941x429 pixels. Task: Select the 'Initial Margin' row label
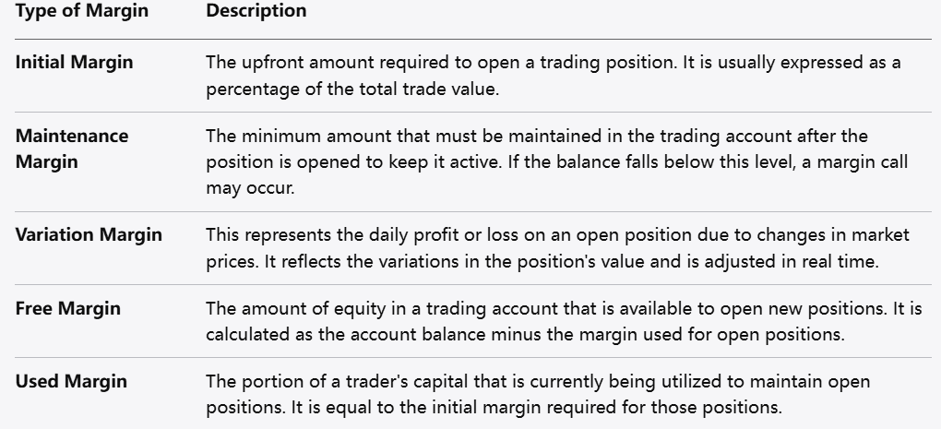tap(74, 63)
